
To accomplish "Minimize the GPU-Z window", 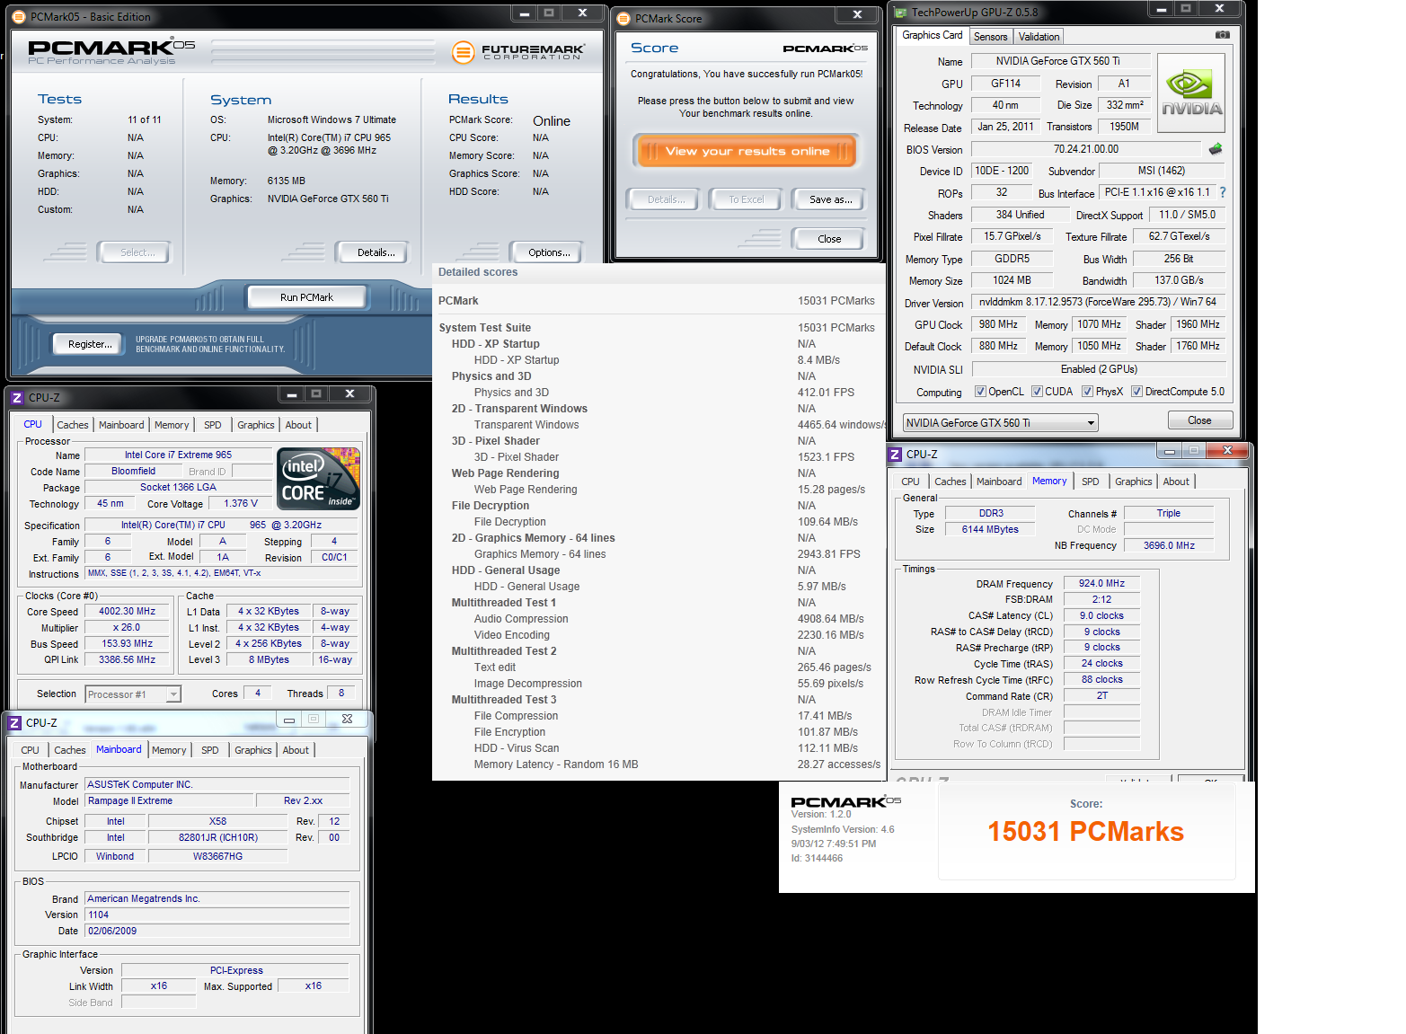I will (x=1161, y=9).
